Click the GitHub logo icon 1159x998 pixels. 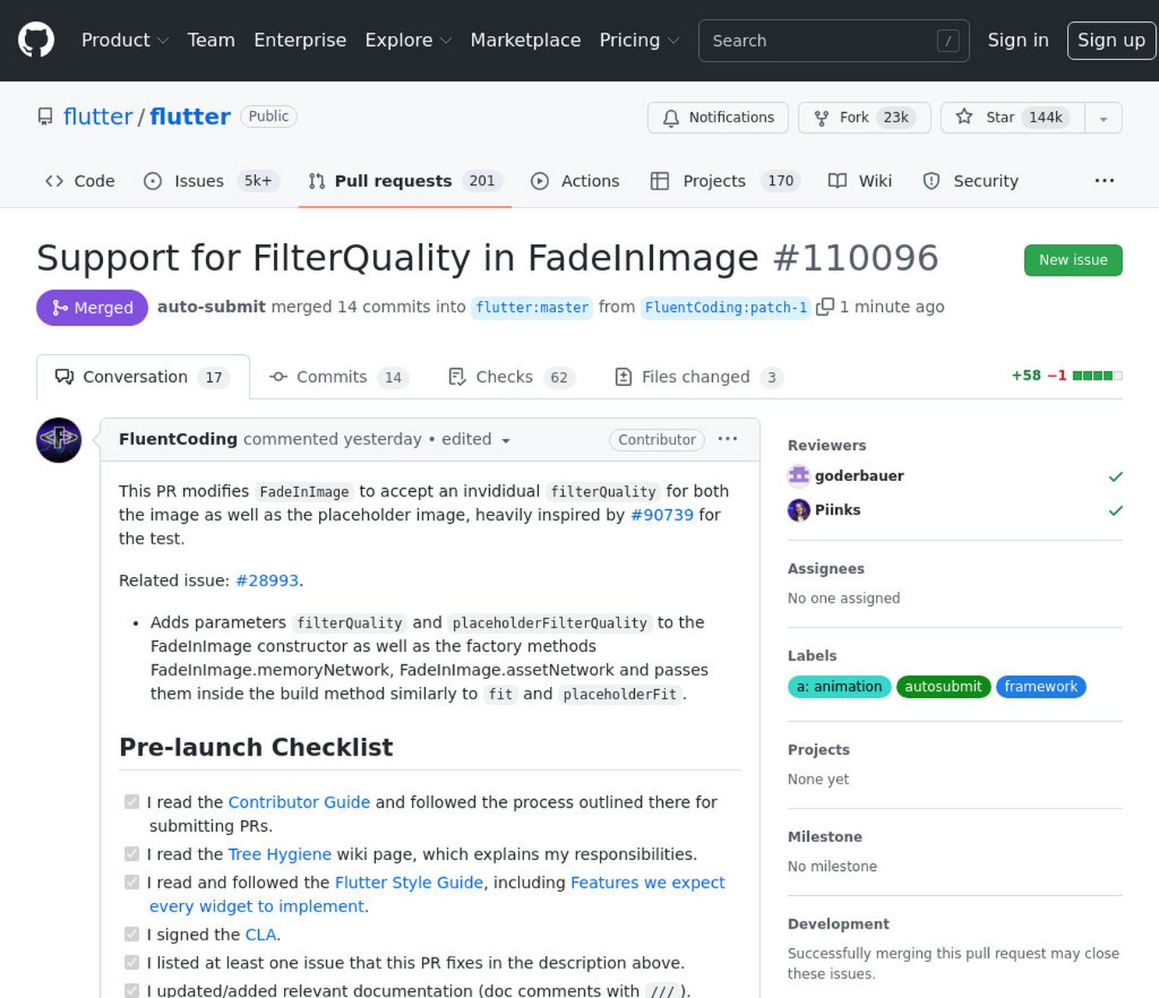[x=36, y=40]
